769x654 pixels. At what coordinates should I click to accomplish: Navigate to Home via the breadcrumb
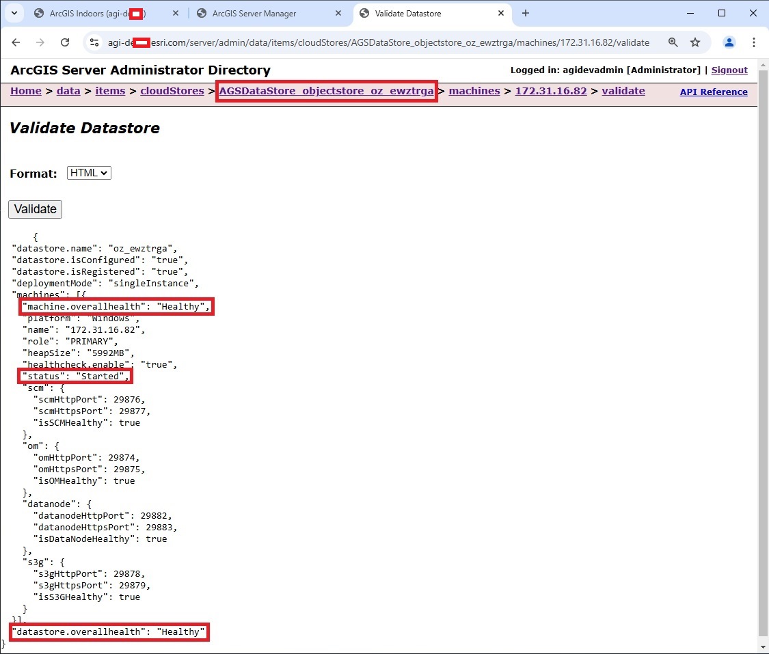tap(25, 90)
